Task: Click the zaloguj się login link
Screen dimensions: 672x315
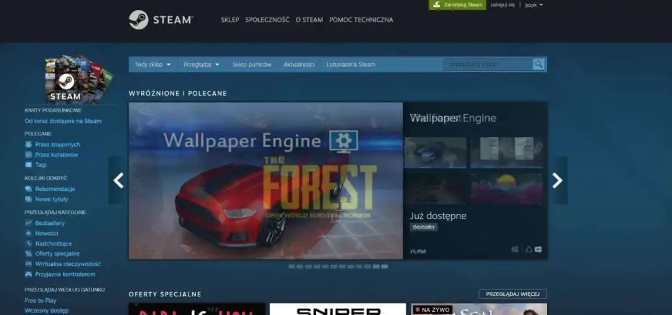Action: coord(502,5)
